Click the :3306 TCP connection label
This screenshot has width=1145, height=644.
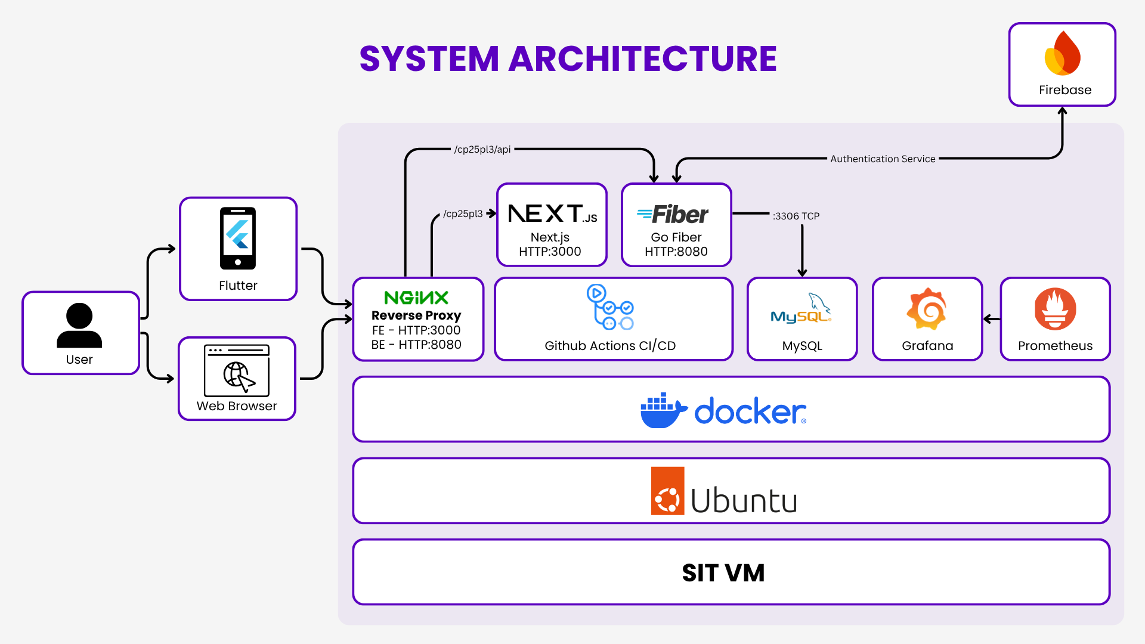click(x=796, y=216)
